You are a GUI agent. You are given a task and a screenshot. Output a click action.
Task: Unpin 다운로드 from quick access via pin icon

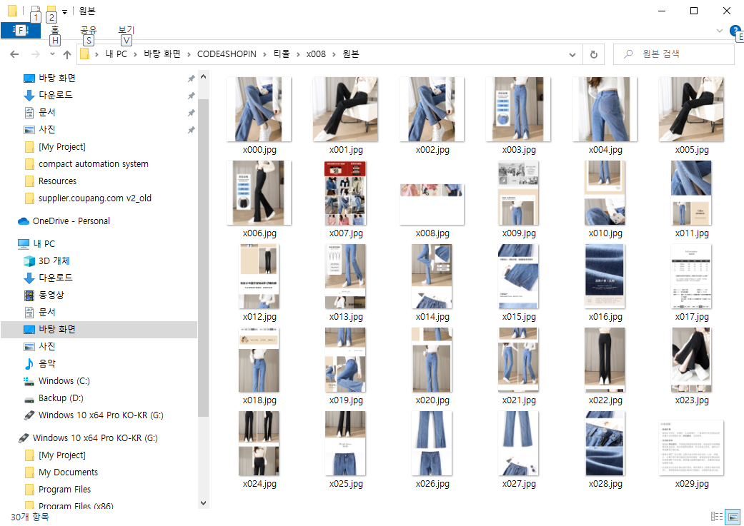click(x=191, y=96)
